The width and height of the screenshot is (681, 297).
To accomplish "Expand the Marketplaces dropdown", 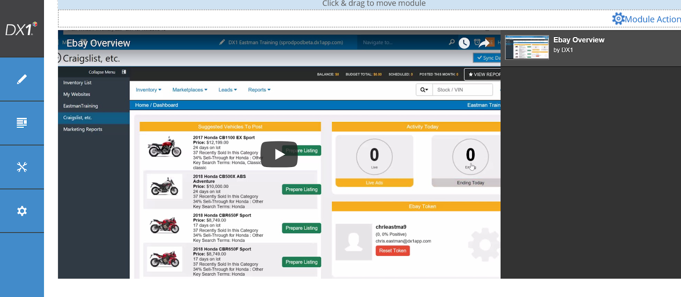I will pos(190,90).
